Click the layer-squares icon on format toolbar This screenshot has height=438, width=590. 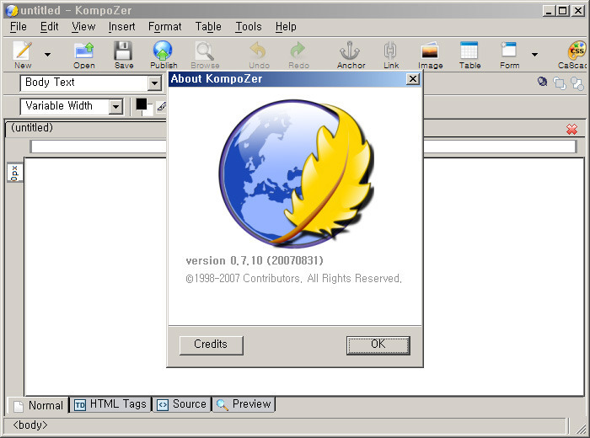560,83
